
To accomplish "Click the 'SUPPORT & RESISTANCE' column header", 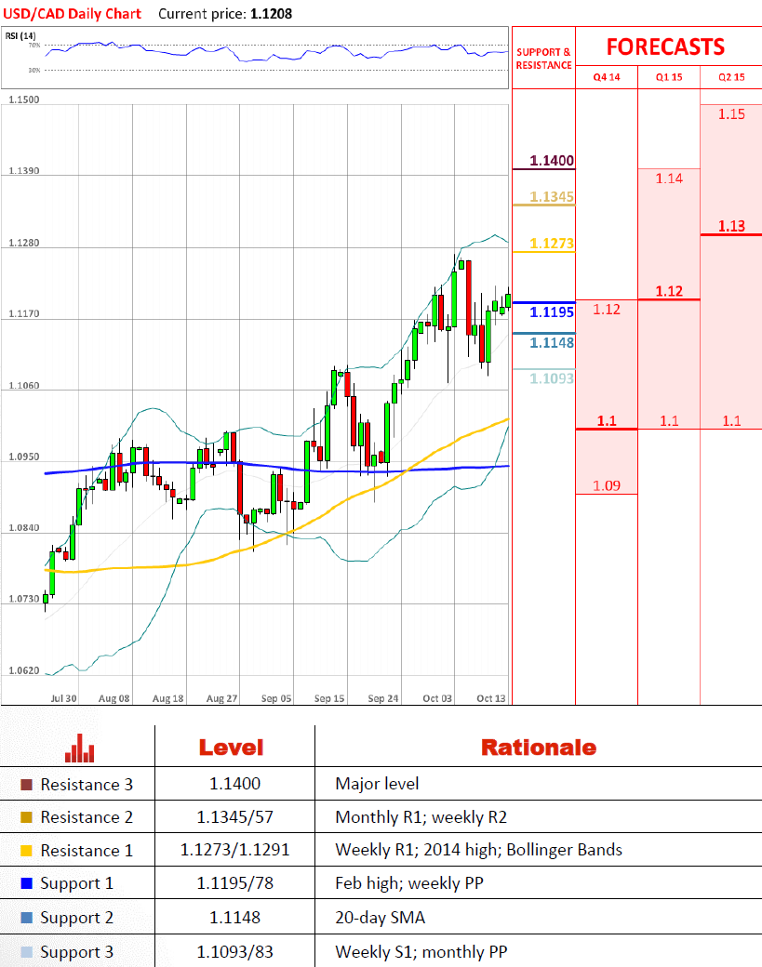I will point(543,59).
